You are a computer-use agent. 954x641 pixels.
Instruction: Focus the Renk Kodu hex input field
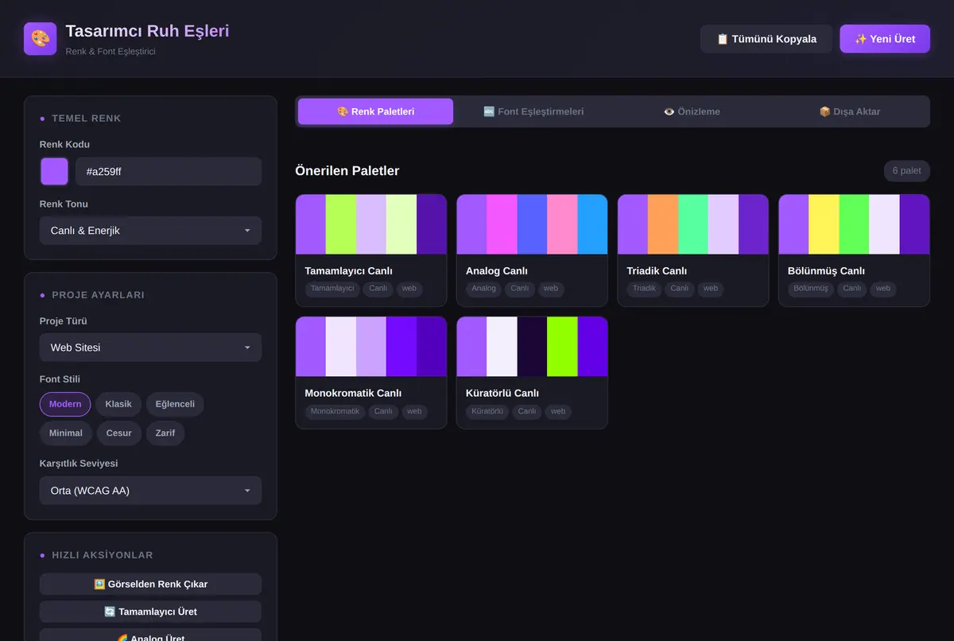169,172
